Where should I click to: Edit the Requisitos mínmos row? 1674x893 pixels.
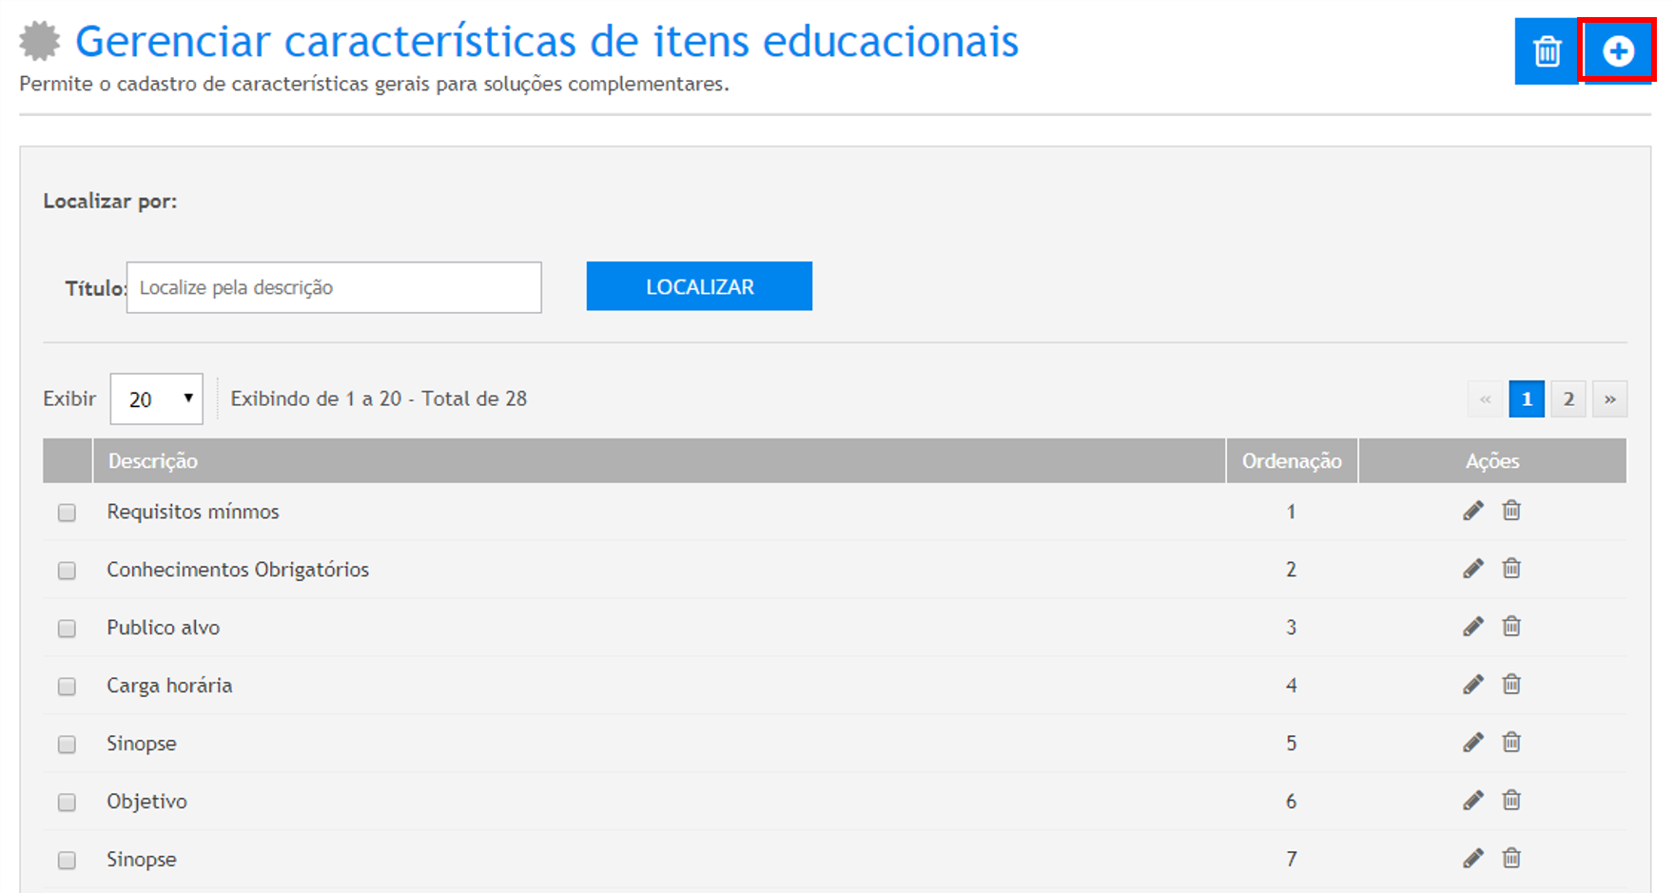(1472, 512)
